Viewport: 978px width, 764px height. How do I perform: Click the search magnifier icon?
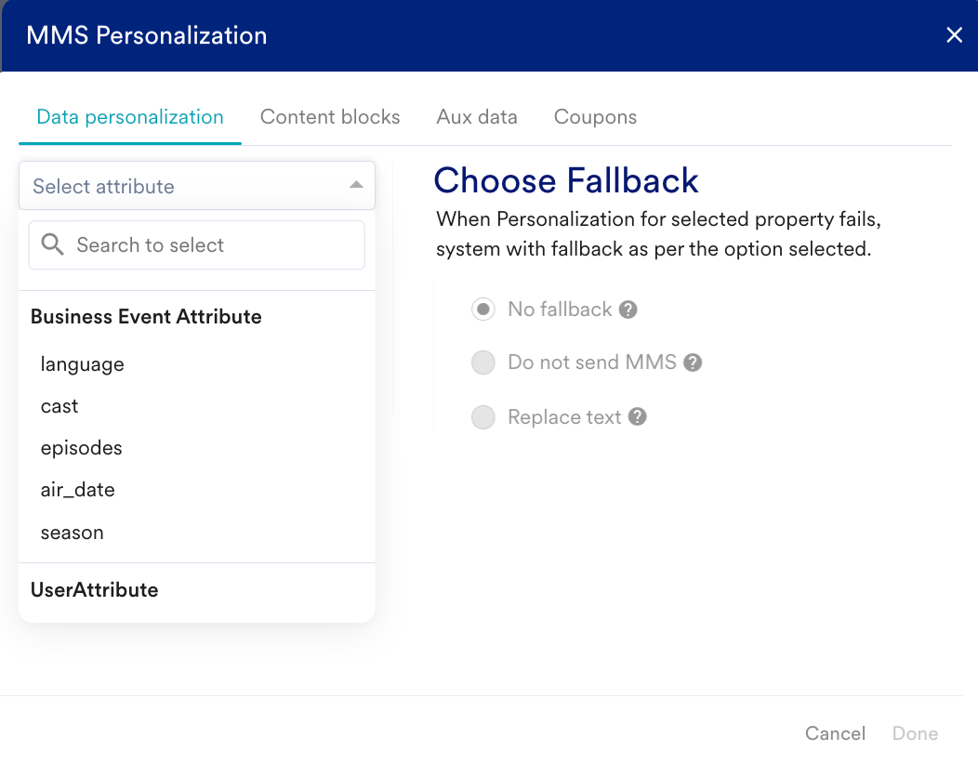click(53, 245)
